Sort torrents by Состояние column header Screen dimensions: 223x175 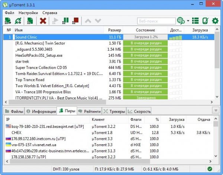tap(145, 30)
